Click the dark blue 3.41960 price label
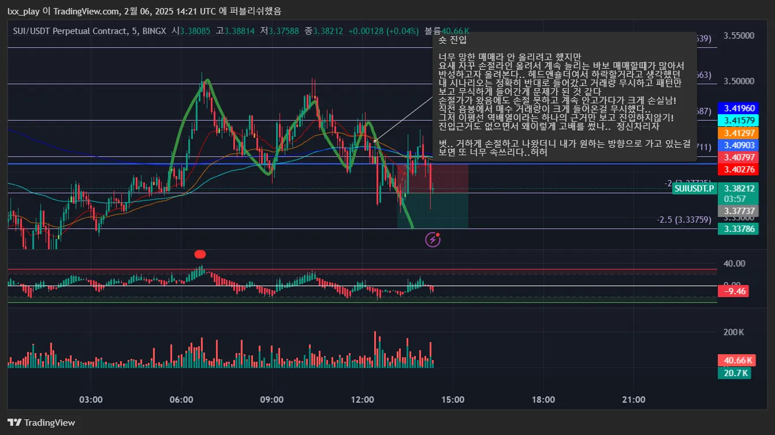The width and height of the screenshot is (775, 435). [739, 108]
